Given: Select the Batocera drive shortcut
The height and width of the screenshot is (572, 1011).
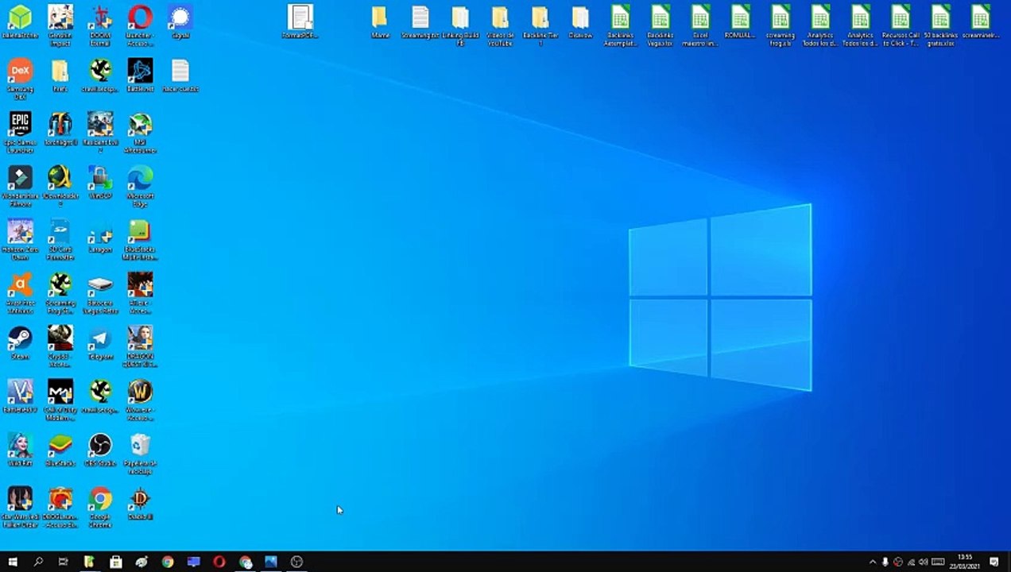Looking at the screenshot, I should pos(100,292).
